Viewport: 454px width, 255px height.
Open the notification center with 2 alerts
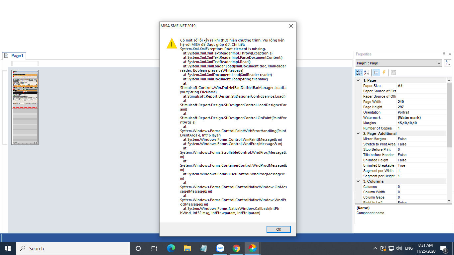point(444,248)
